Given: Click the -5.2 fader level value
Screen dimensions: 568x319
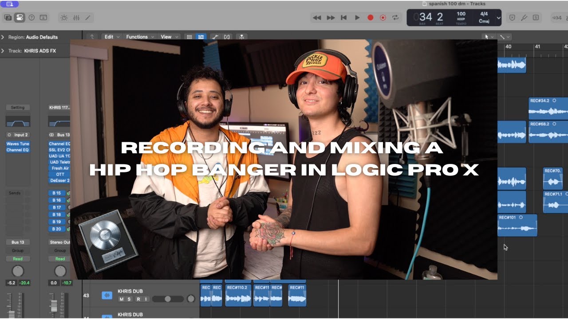Looking at the screenshot, I should click(x=11, y=283).
